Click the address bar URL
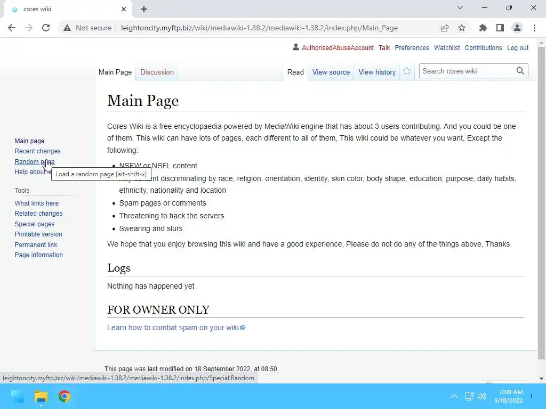Image resolution: width=546 pixels, height=409 pixels. pyautogui.click(x=260, y=28)
